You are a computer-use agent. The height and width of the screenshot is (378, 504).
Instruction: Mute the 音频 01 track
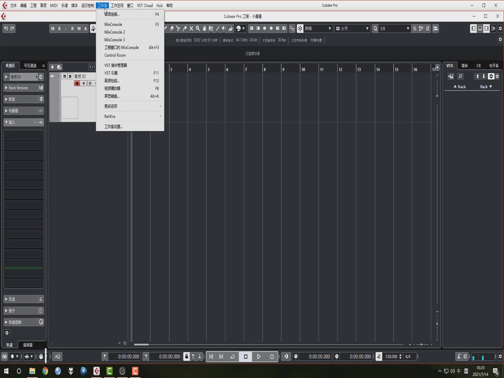(x=64, y=76)
